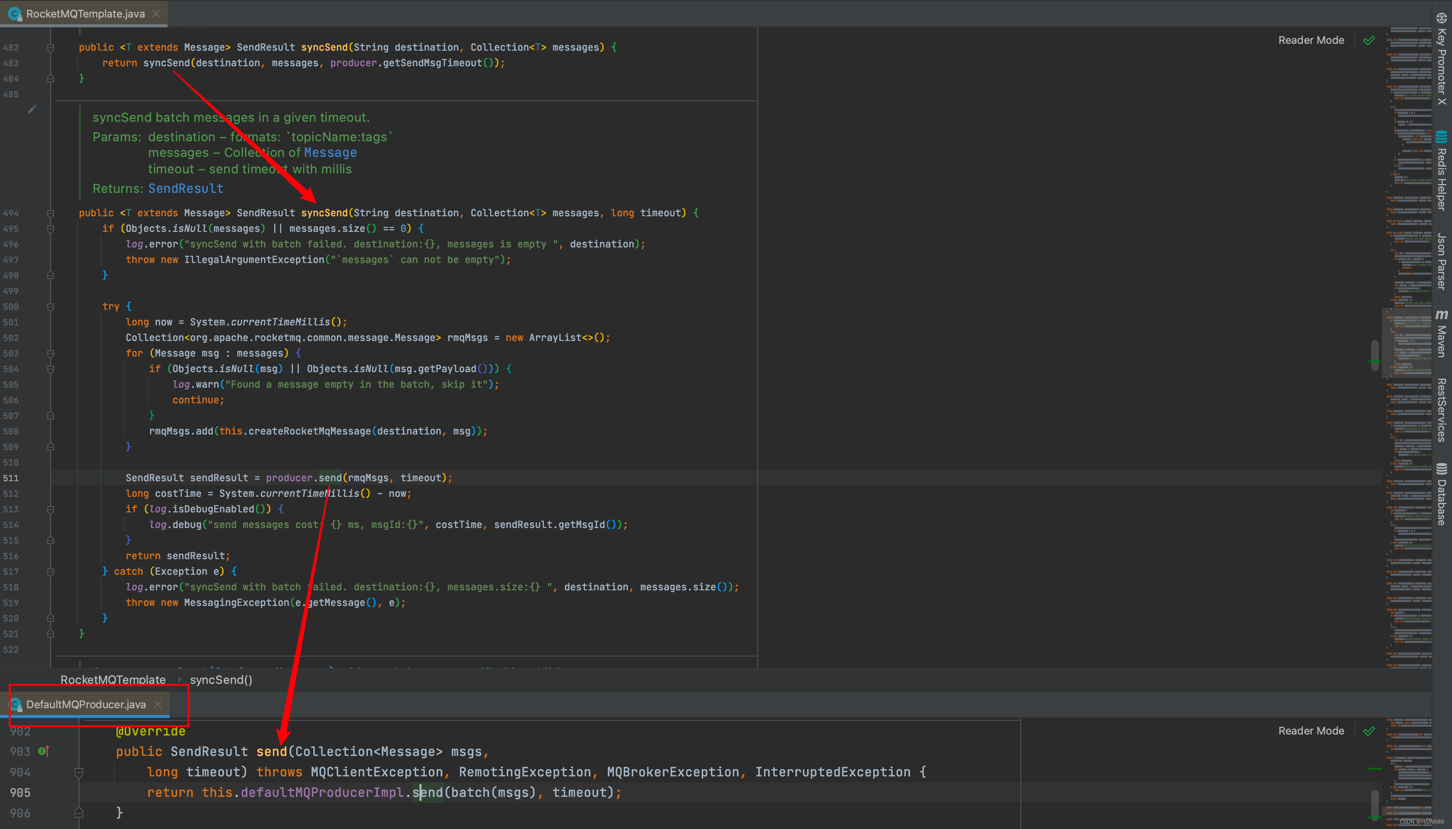This screenshot has width=1452, height=829.
Task: Click 'return sendResult' on line 516
Action: click(x=176, y=556)
